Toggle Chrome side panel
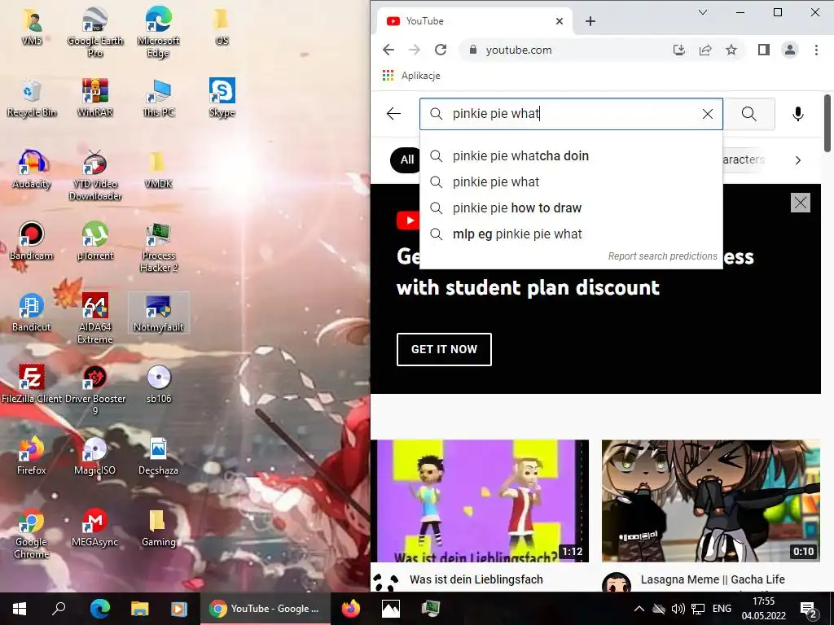The image size is (834, 625). point(764,50)
